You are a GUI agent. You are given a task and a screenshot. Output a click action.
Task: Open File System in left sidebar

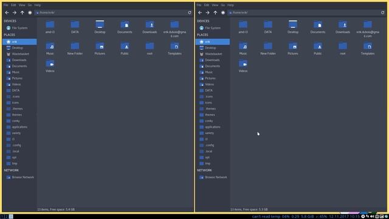tap(19, 28)
